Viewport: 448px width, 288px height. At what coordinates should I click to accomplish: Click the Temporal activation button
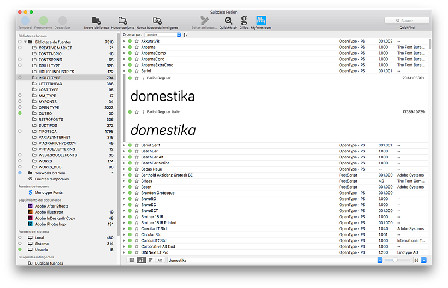coord(25,21)
